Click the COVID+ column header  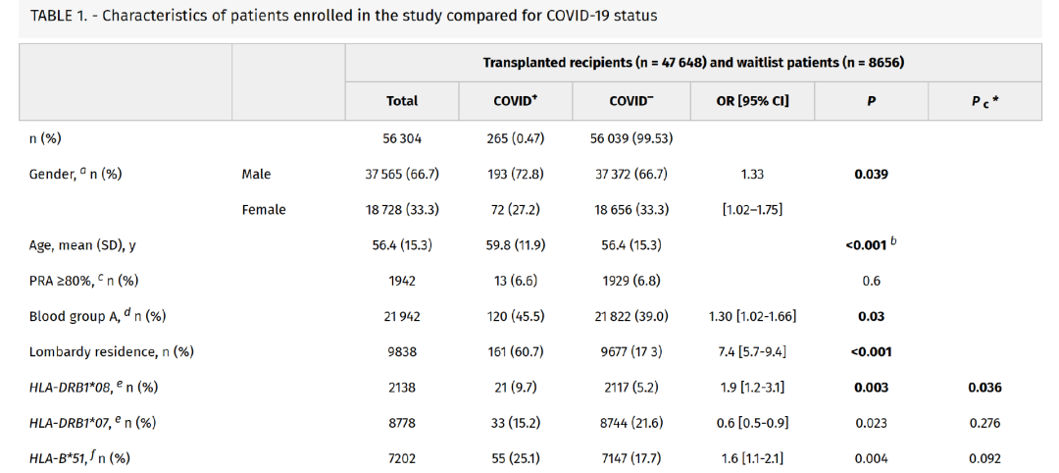[515, 101]
